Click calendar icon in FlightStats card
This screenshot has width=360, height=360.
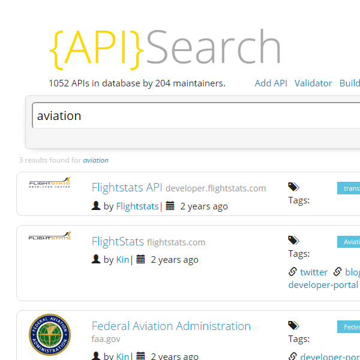[x=140, y=259]
